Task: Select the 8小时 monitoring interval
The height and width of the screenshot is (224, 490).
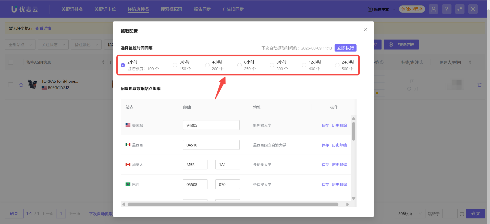Action: [272, 65]
